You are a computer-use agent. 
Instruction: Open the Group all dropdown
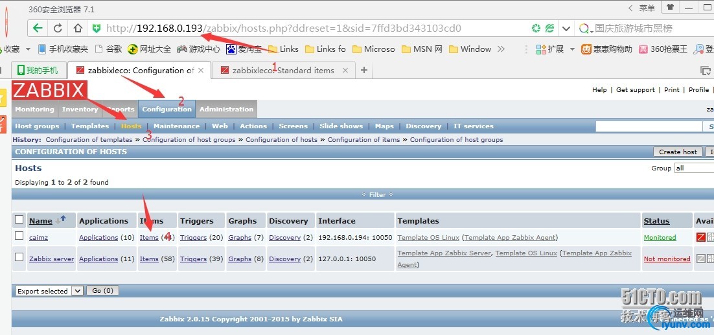coord(694,168)
